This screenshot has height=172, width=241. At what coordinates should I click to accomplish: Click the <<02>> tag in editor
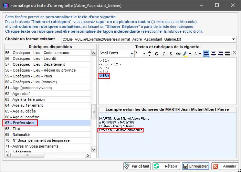click(x=116, y=64)
